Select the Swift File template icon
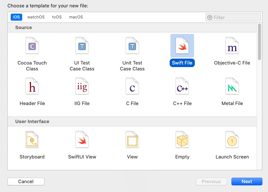 pos(182,45)
